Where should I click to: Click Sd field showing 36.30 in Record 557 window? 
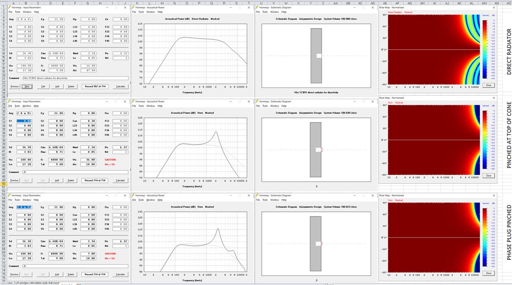coord(24,53)
